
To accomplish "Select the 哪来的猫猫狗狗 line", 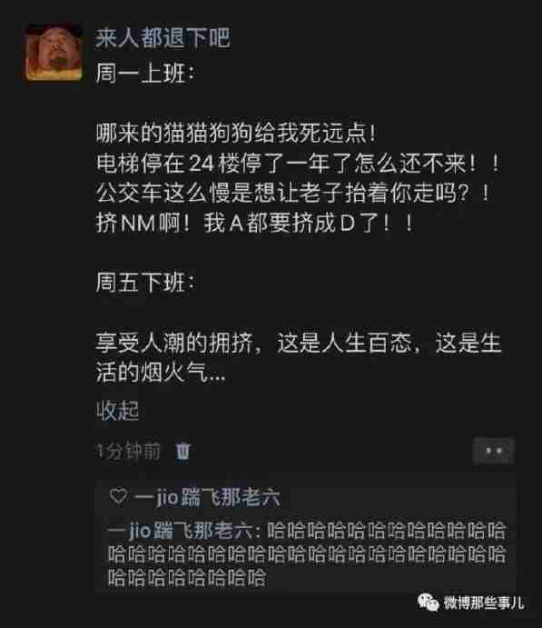I will pyautogui.click(x=236, y=134).
